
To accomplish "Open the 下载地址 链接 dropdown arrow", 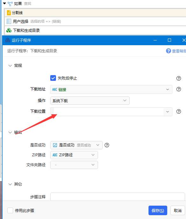I will click(168, 89).
